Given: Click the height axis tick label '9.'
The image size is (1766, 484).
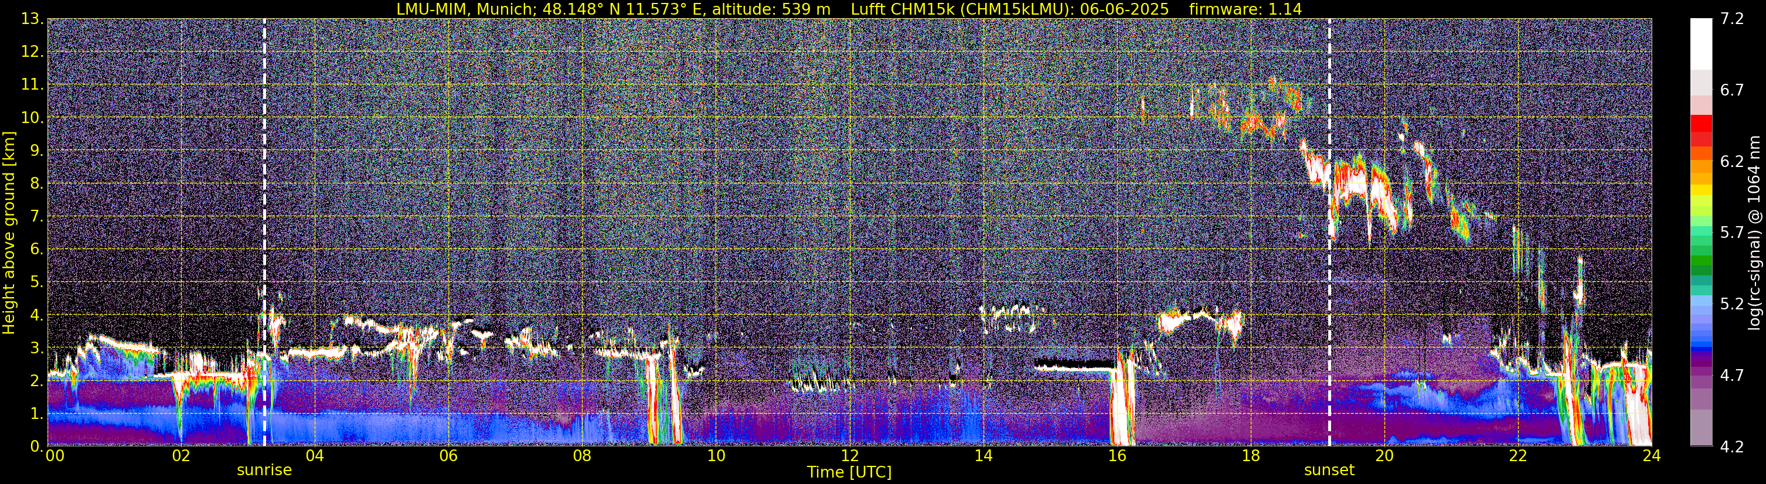Looking at the screenshot, I should (x=36, y=151).
